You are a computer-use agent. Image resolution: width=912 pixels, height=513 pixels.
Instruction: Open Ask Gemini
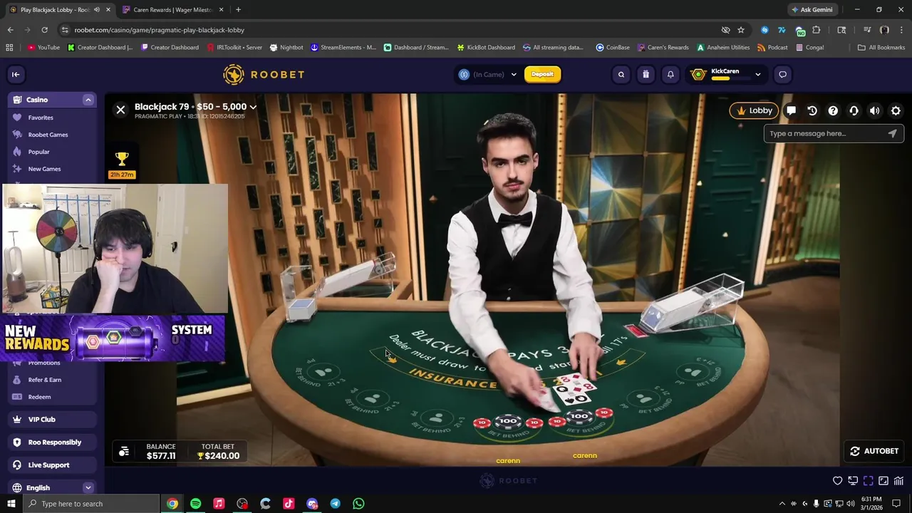[x=812, y=10]
